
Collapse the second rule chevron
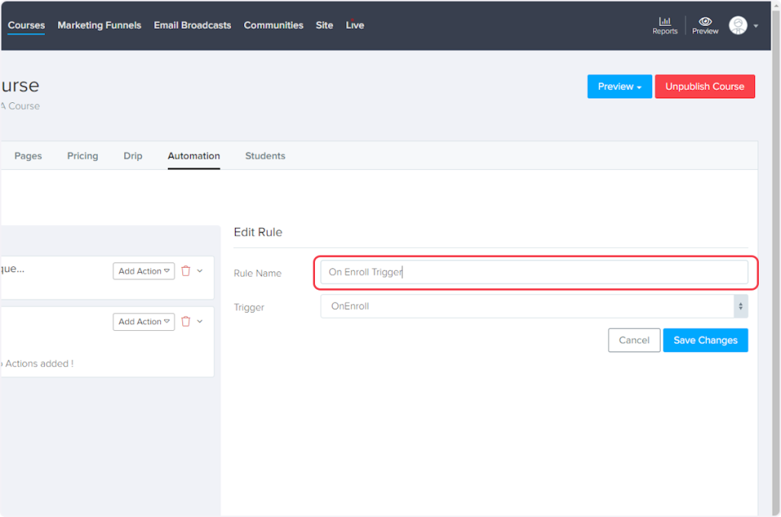pos(200,322)
